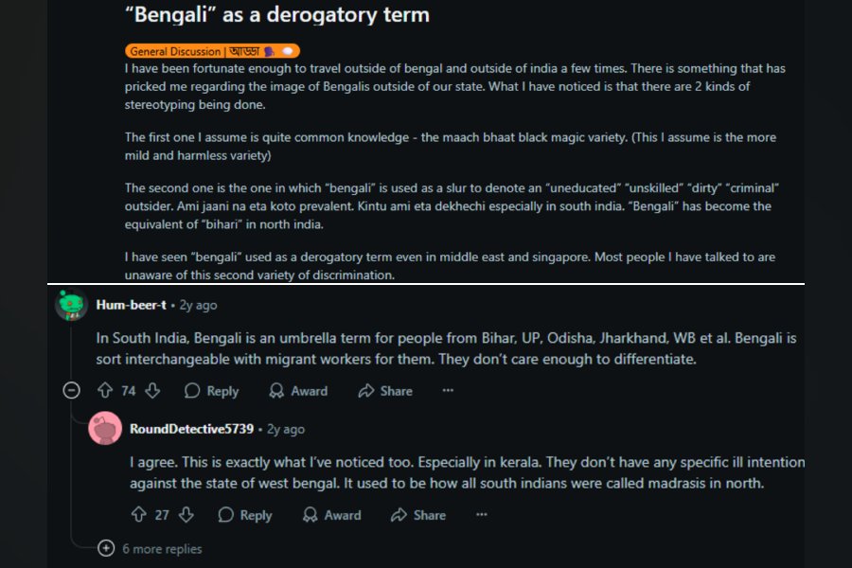Click Reply icon under Hum-beer-t's comment
This screenshot has height=568, width=852.
pyautogui.click(x=192, y=391)
